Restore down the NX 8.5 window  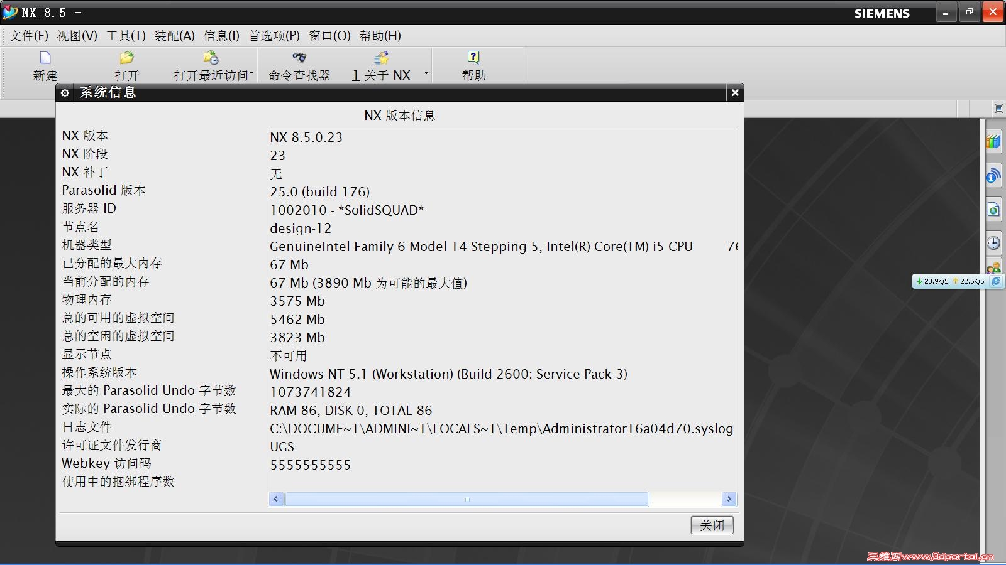[x=970, y=12]
